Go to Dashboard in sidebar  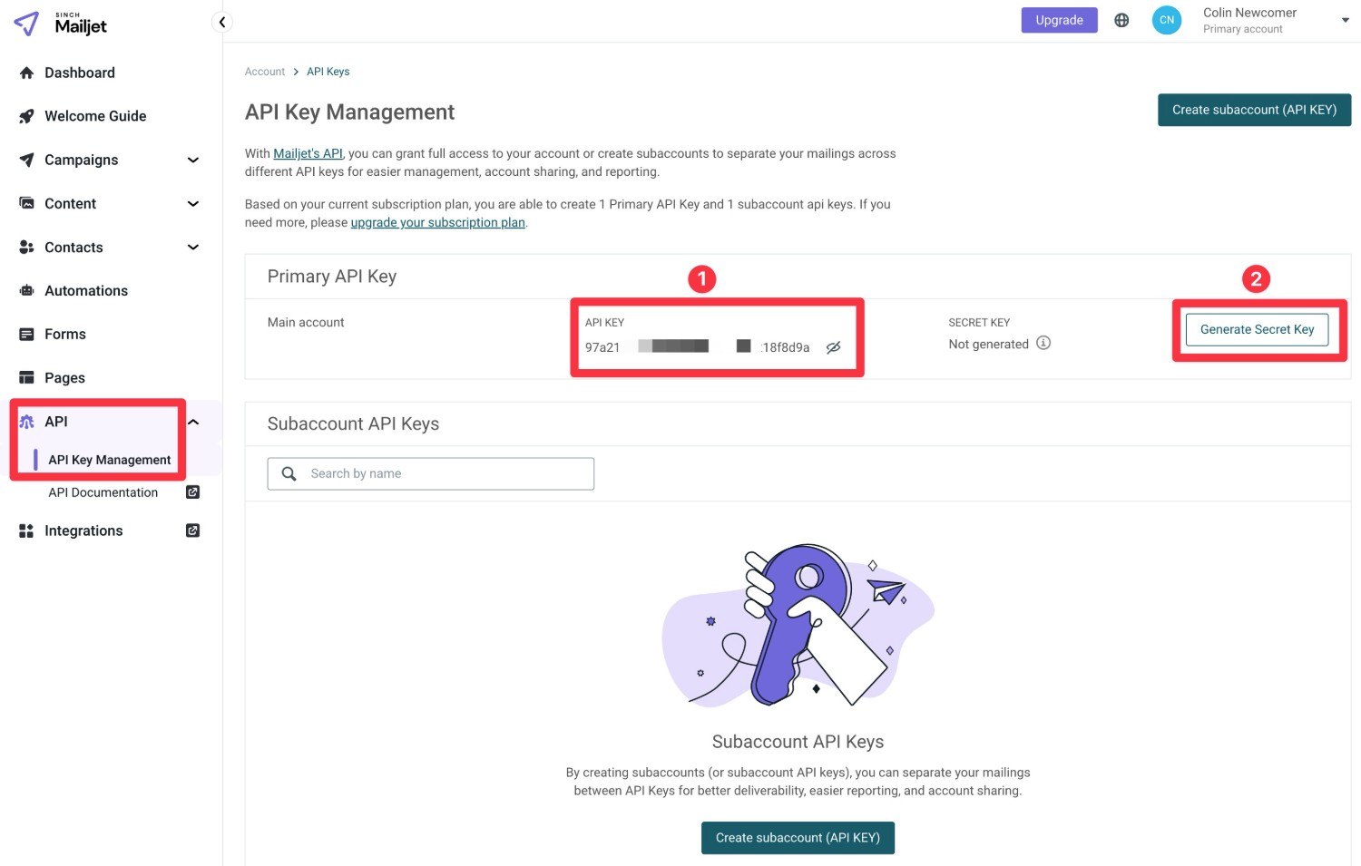80,73
